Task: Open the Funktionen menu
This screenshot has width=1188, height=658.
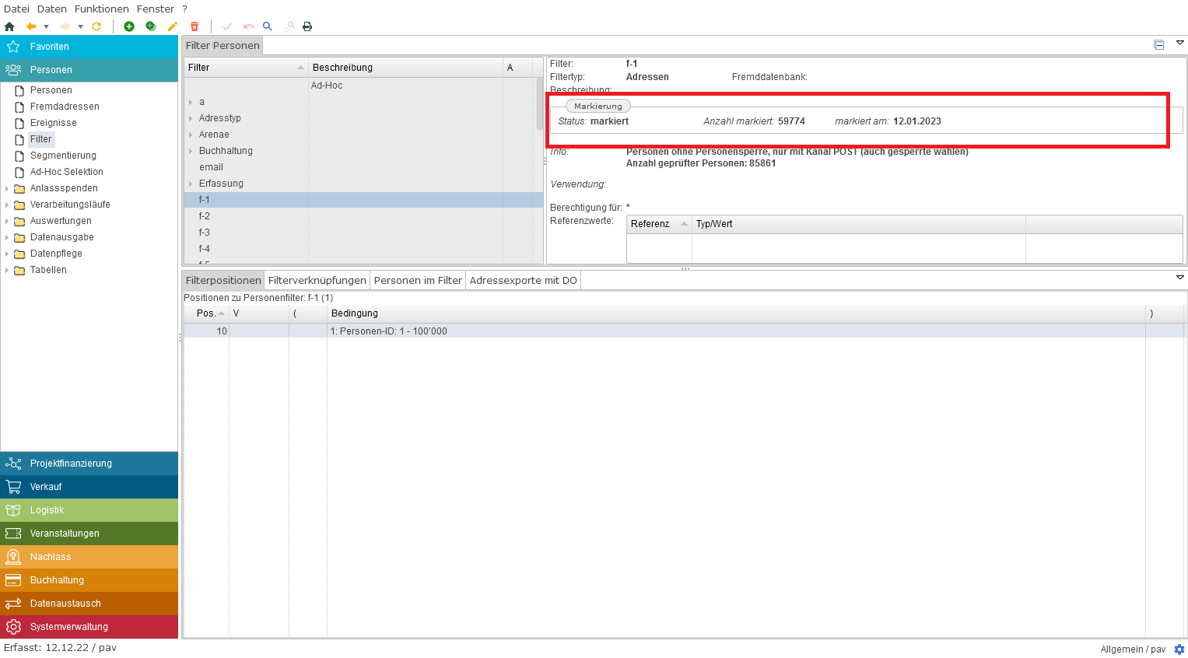Action: 101,9
